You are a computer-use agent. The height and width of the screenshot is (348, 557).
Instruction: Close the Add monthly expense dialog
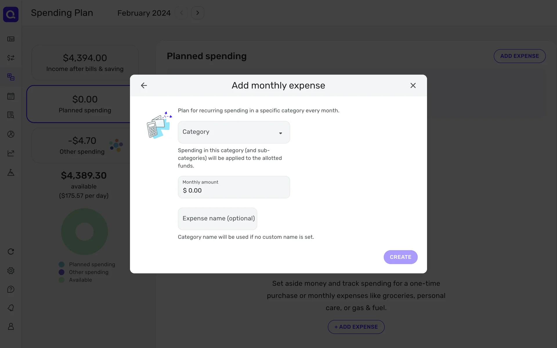tap(413, 86)
